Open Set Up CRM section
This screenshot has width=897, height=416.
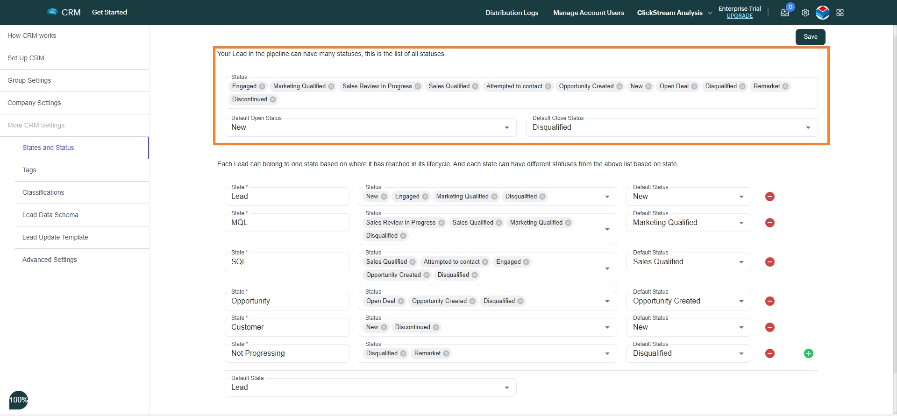(75, 58)
